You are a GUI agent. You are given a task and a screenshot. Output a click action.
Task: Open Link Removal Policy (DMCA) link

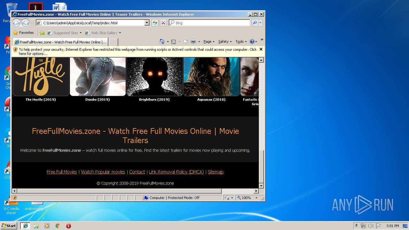(176, 172)
